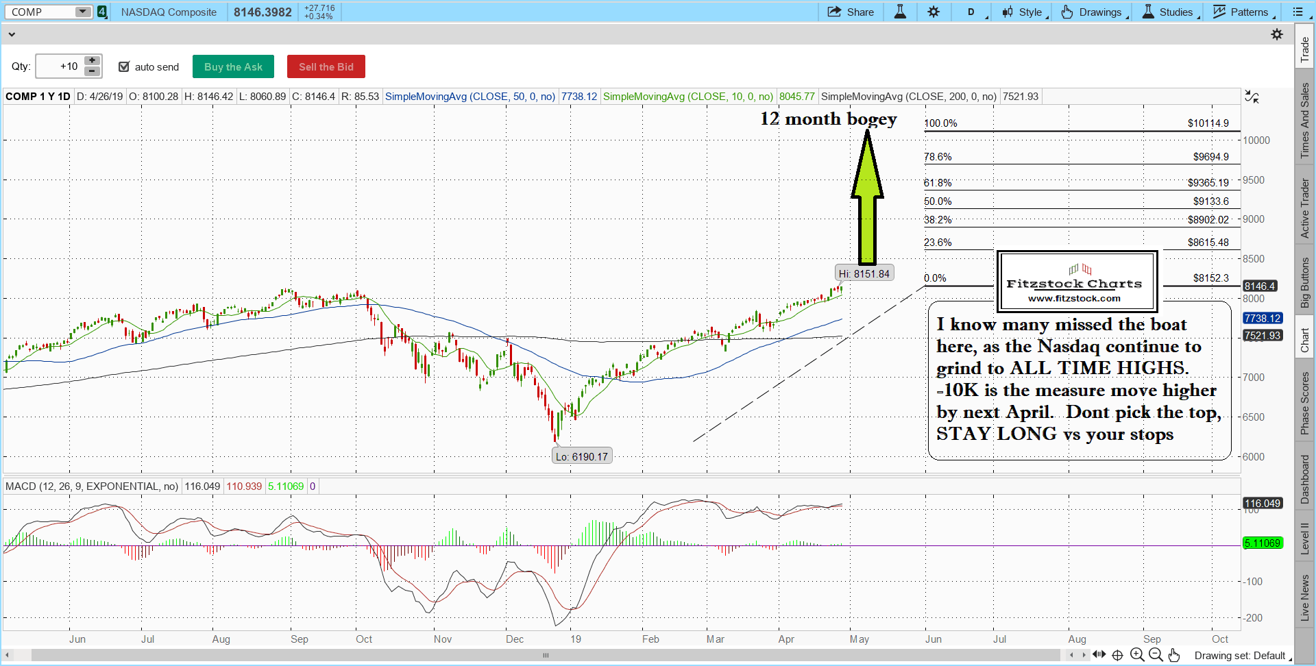Click the Share icon button
The height and width of the screenshot is (666, 1316).
point(850,12)
